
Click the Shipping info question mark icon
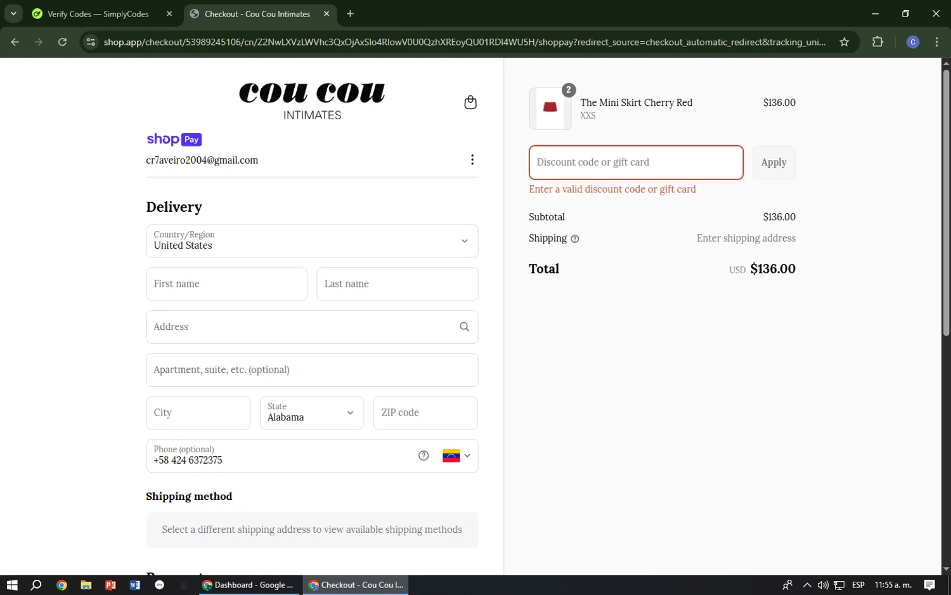(x=575, y=239)
